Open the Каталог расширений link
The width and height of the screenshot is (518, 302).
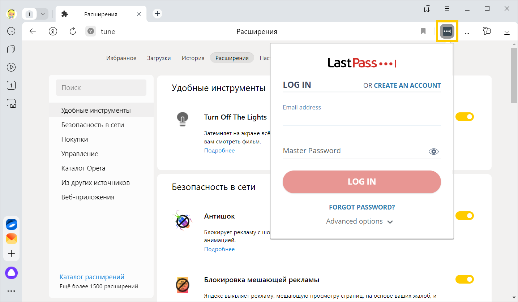click(92, 277)
